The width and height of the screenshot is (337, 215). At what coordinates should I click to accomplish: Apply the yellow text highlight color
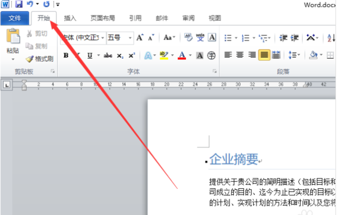tap(164, 55)
